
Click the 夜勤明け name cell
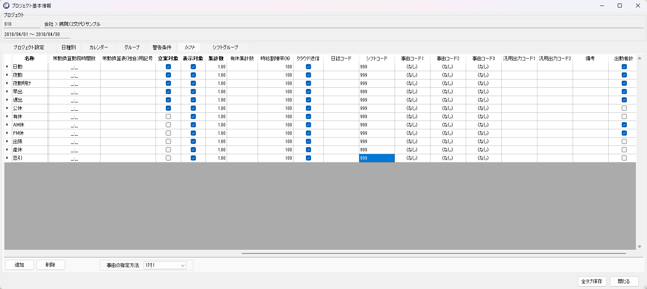point(30,83)
